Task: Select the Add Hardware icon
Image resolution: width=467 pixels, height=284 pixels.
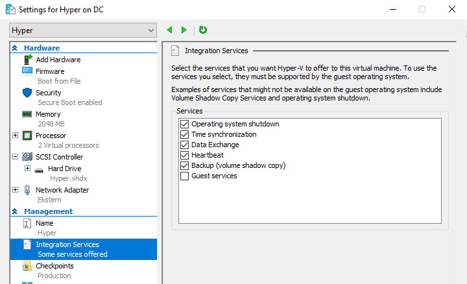Action: (27, 60)
